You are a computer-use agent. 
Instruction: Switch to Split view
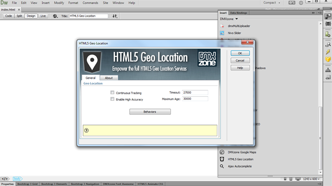coord(19,16)
